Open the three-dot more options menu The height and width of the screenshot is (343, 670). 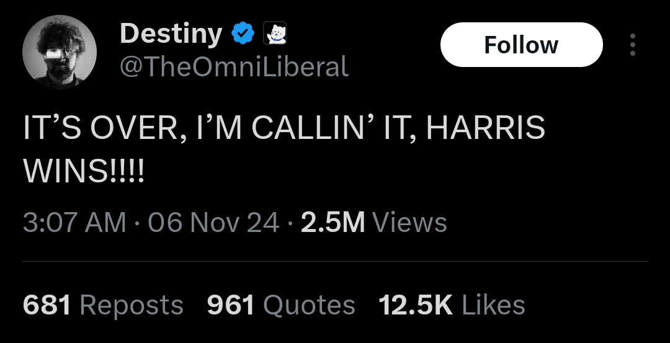point(632,45)
